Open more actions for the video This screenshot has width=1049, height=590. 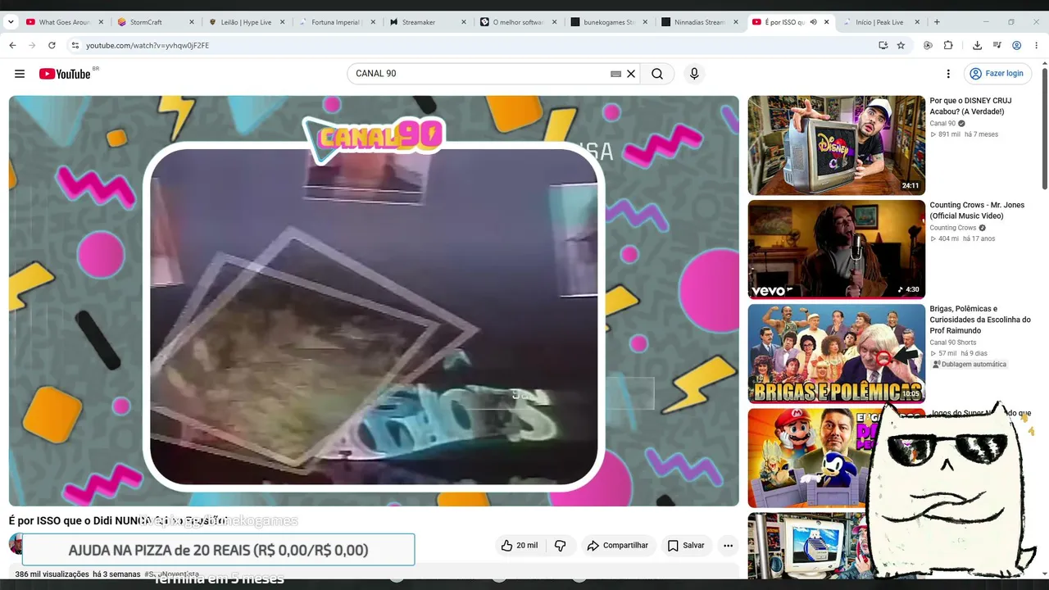728,546
